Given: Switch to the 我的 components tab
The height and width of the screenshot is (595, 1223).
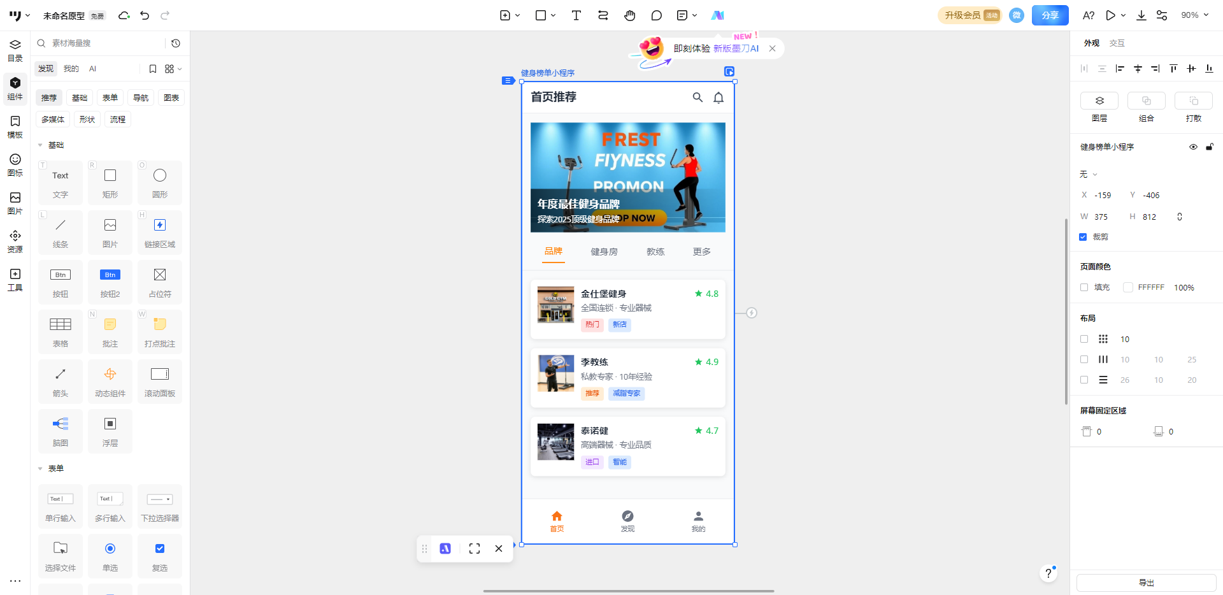Looking at the screenshot, I should [71, 69].
